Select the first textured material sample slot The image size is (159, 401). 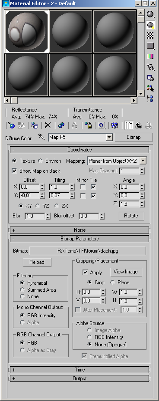(x=26, y=31)
